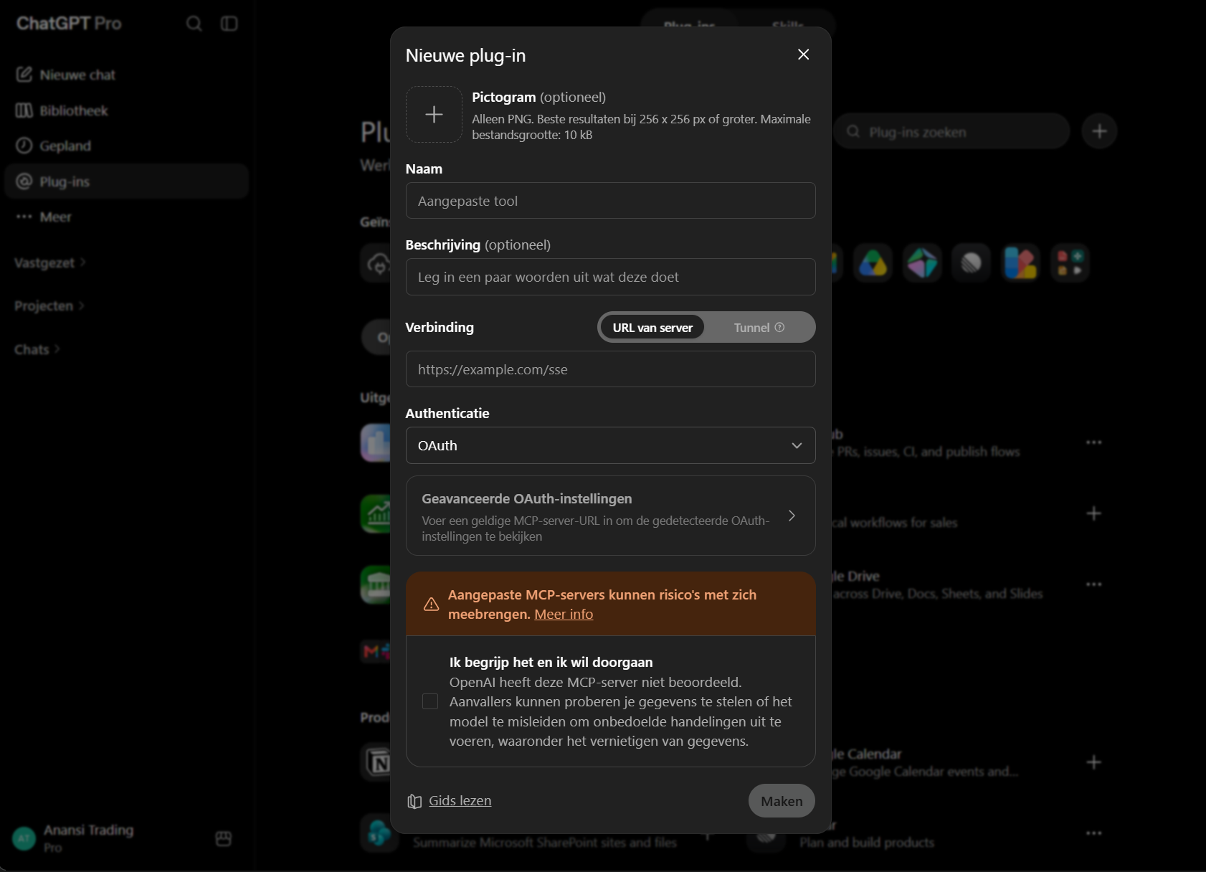
Task: Open the Meer menu in sidebar
Action: pos(126,217)
